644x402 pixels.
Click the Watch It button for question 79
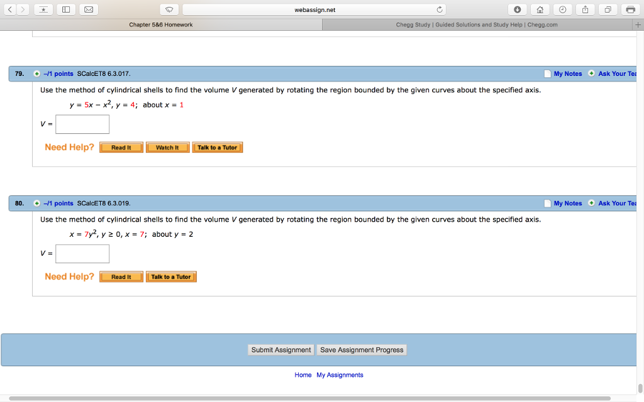167,147
